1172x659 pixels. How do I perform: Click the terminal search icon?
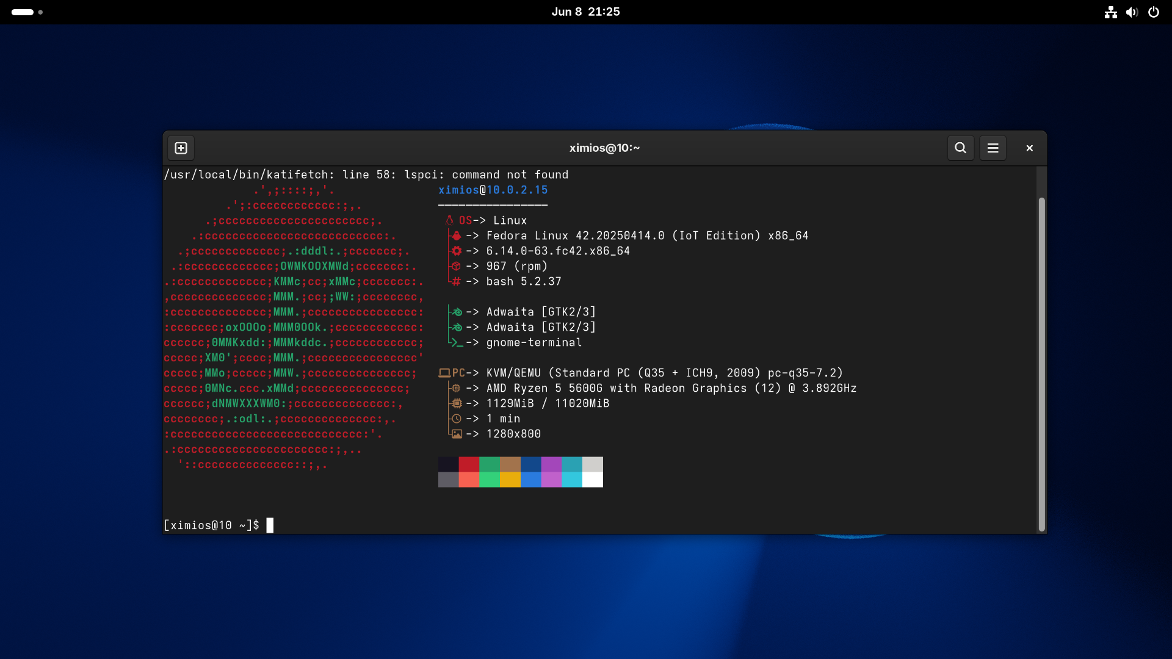(960, 148)
